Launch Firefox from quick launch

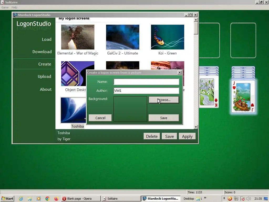click(56, 199)
